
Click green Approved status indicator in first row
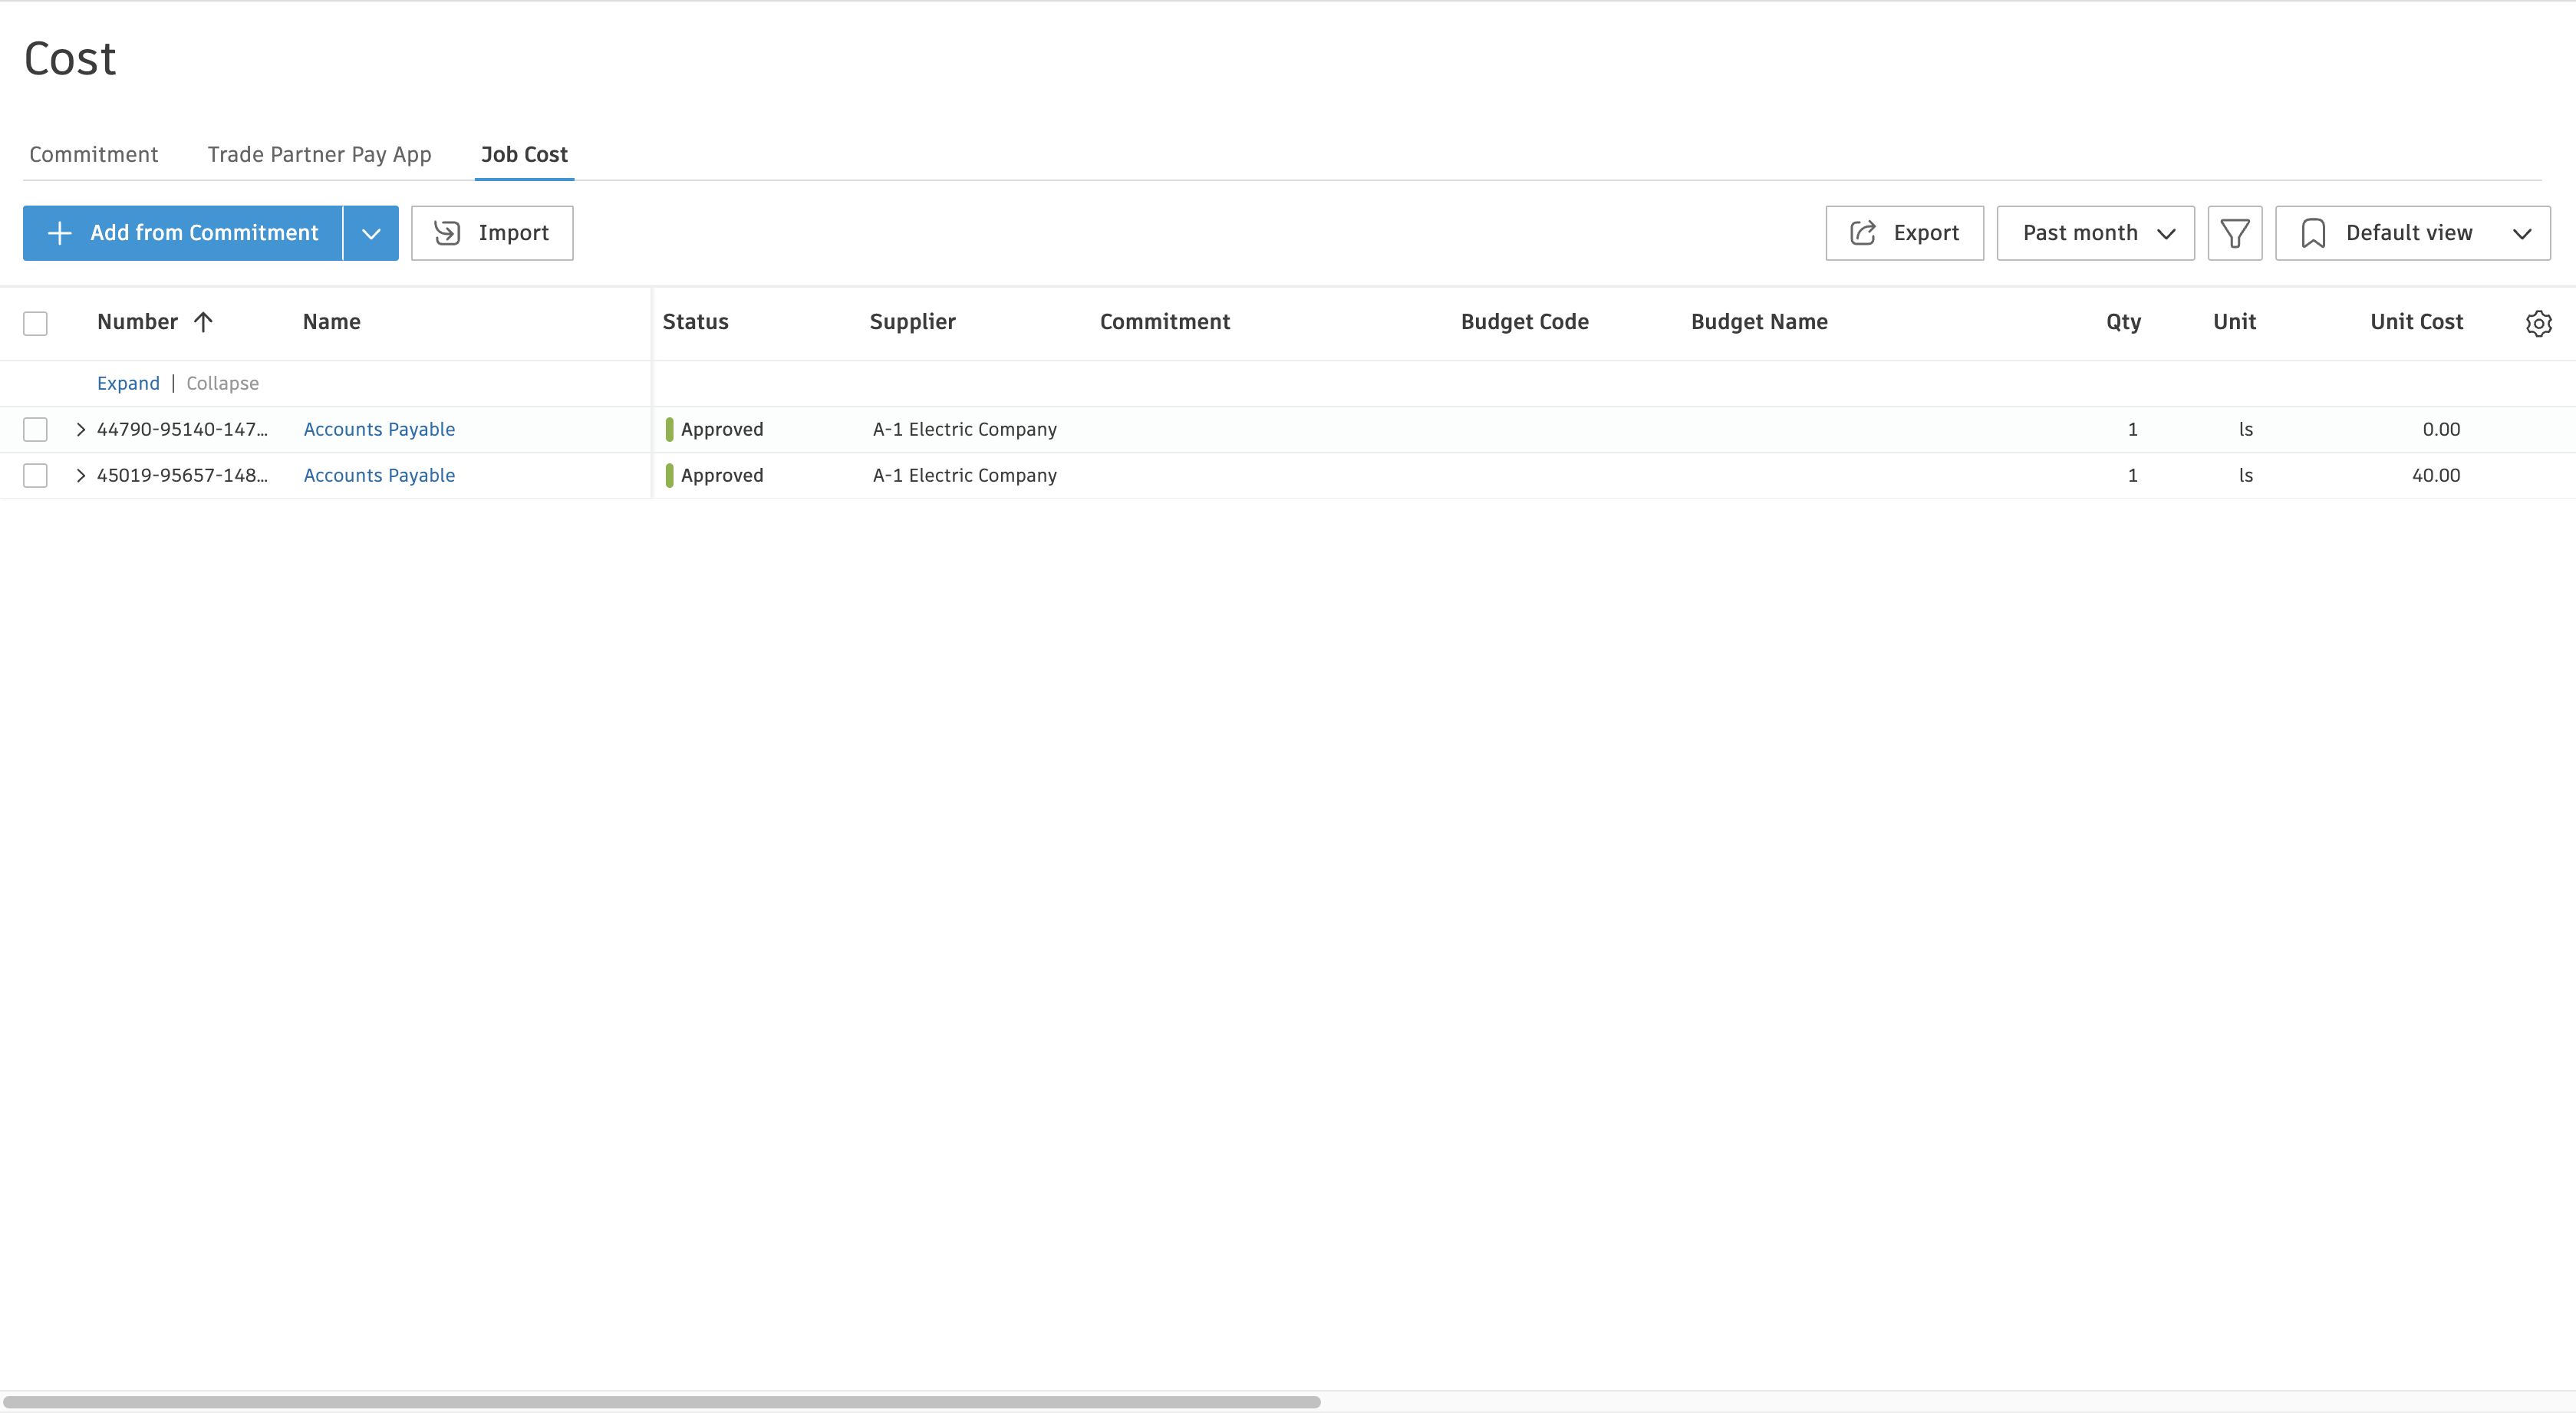point(669,429)
